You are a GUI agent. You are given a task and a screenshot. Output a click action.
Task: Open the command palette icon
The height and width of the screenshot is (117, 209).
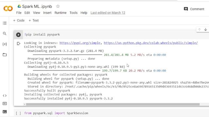(5, 103)
